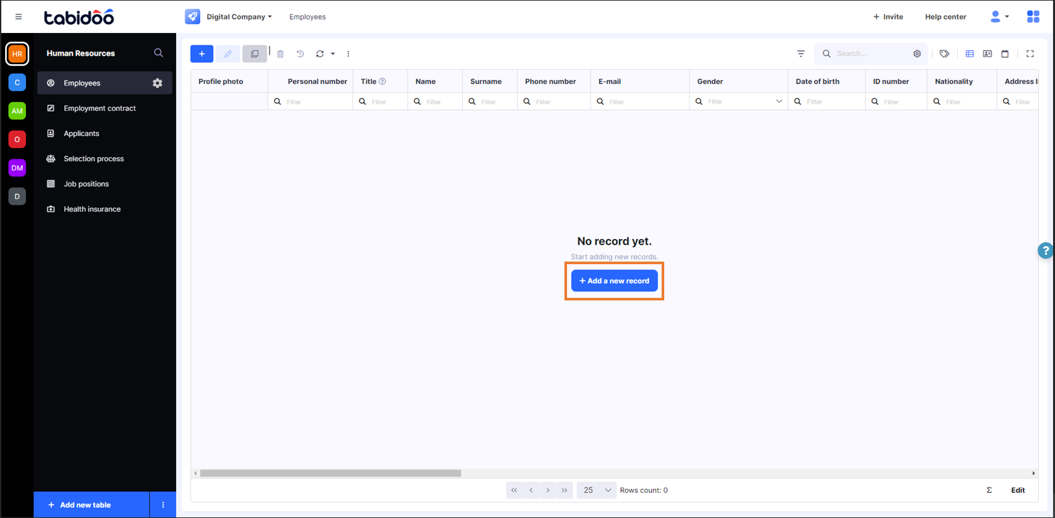Screen dimensions: 1055x518
Task: Select the DM workspace badge
Action: (x=17, y=168)
